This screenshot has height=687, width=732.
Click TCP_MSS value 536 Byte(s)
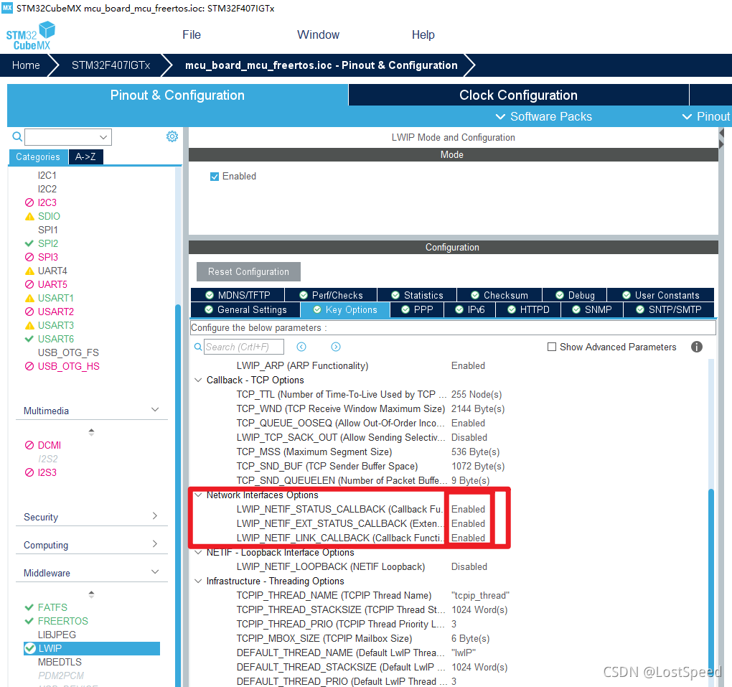tap(475, 452)
